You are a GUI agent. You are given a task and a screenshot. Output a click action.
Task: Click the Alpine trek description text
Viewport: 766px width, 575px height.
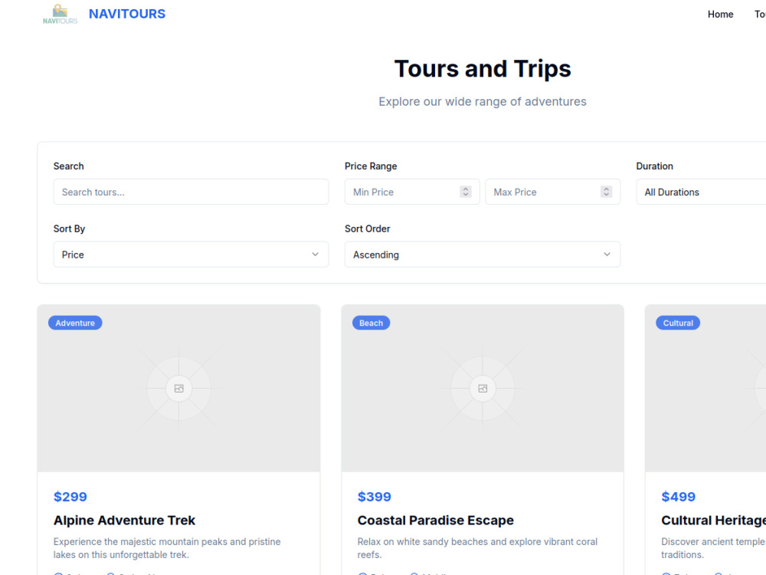[x=167, y=548]
